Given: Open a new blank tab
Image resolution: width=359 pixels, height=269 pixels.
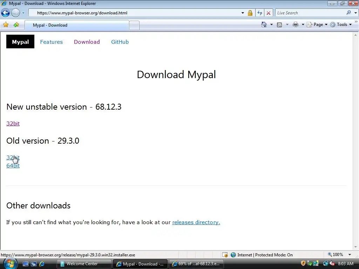Looking at the screenshot, I should [134, 25].
